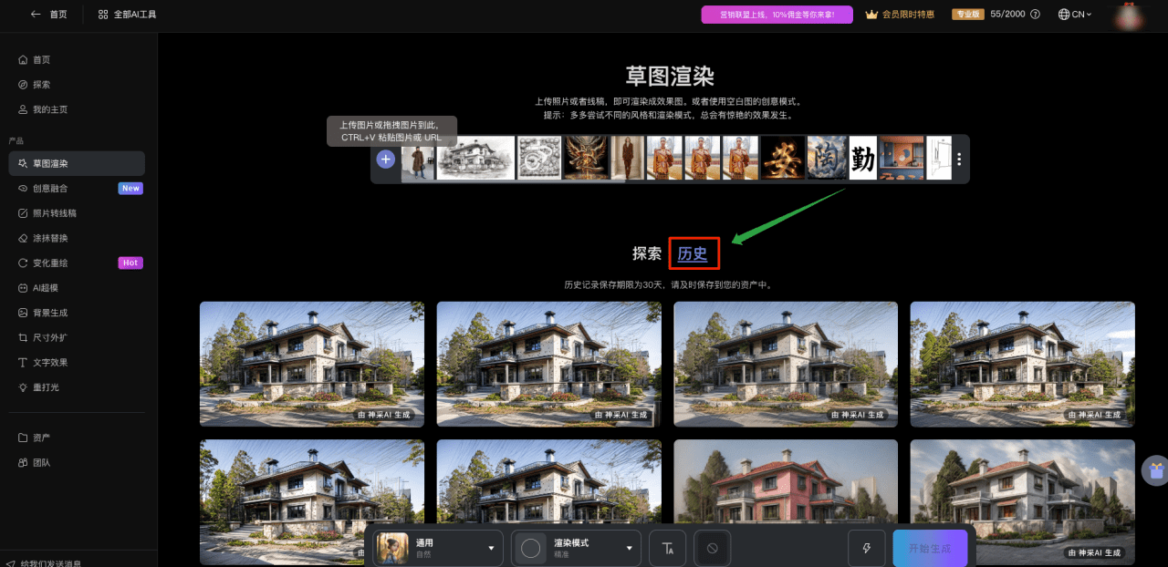The height and width of the screenshot is (567, 1168).
Task: Click the help icon next to 55/2000
Action: (x=1035, y=15)
